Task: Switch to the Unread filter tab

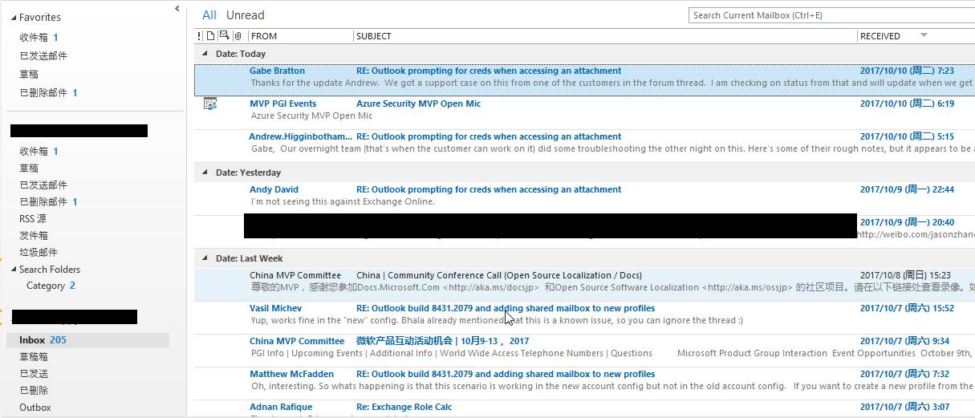Action: (x=245, y=15)
